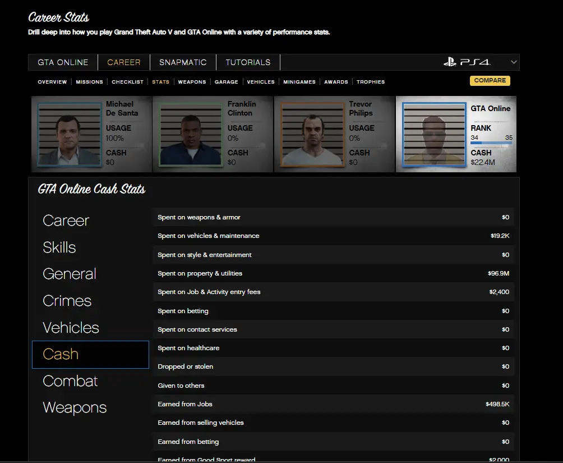View the TROPHIES submenu page
Image resolution: width=563 pixels, height=463 pixels.
click(x=371, y=82)
